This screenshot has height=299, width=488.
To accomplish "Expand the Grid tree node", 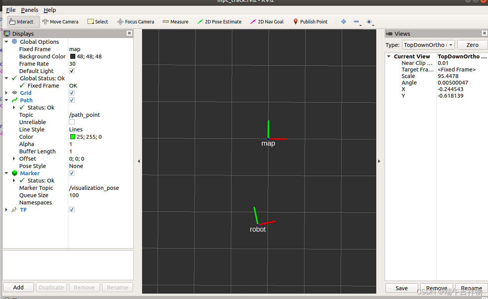I will click(x=7, y=93).
